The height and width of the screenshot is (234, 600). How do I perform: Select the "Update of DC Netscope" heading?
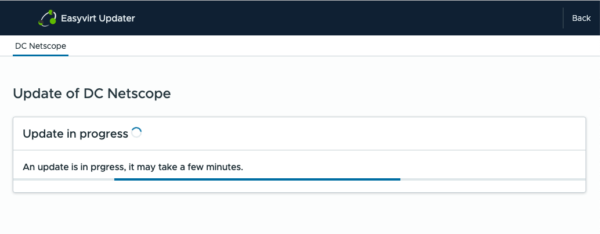tap(92, 93)
